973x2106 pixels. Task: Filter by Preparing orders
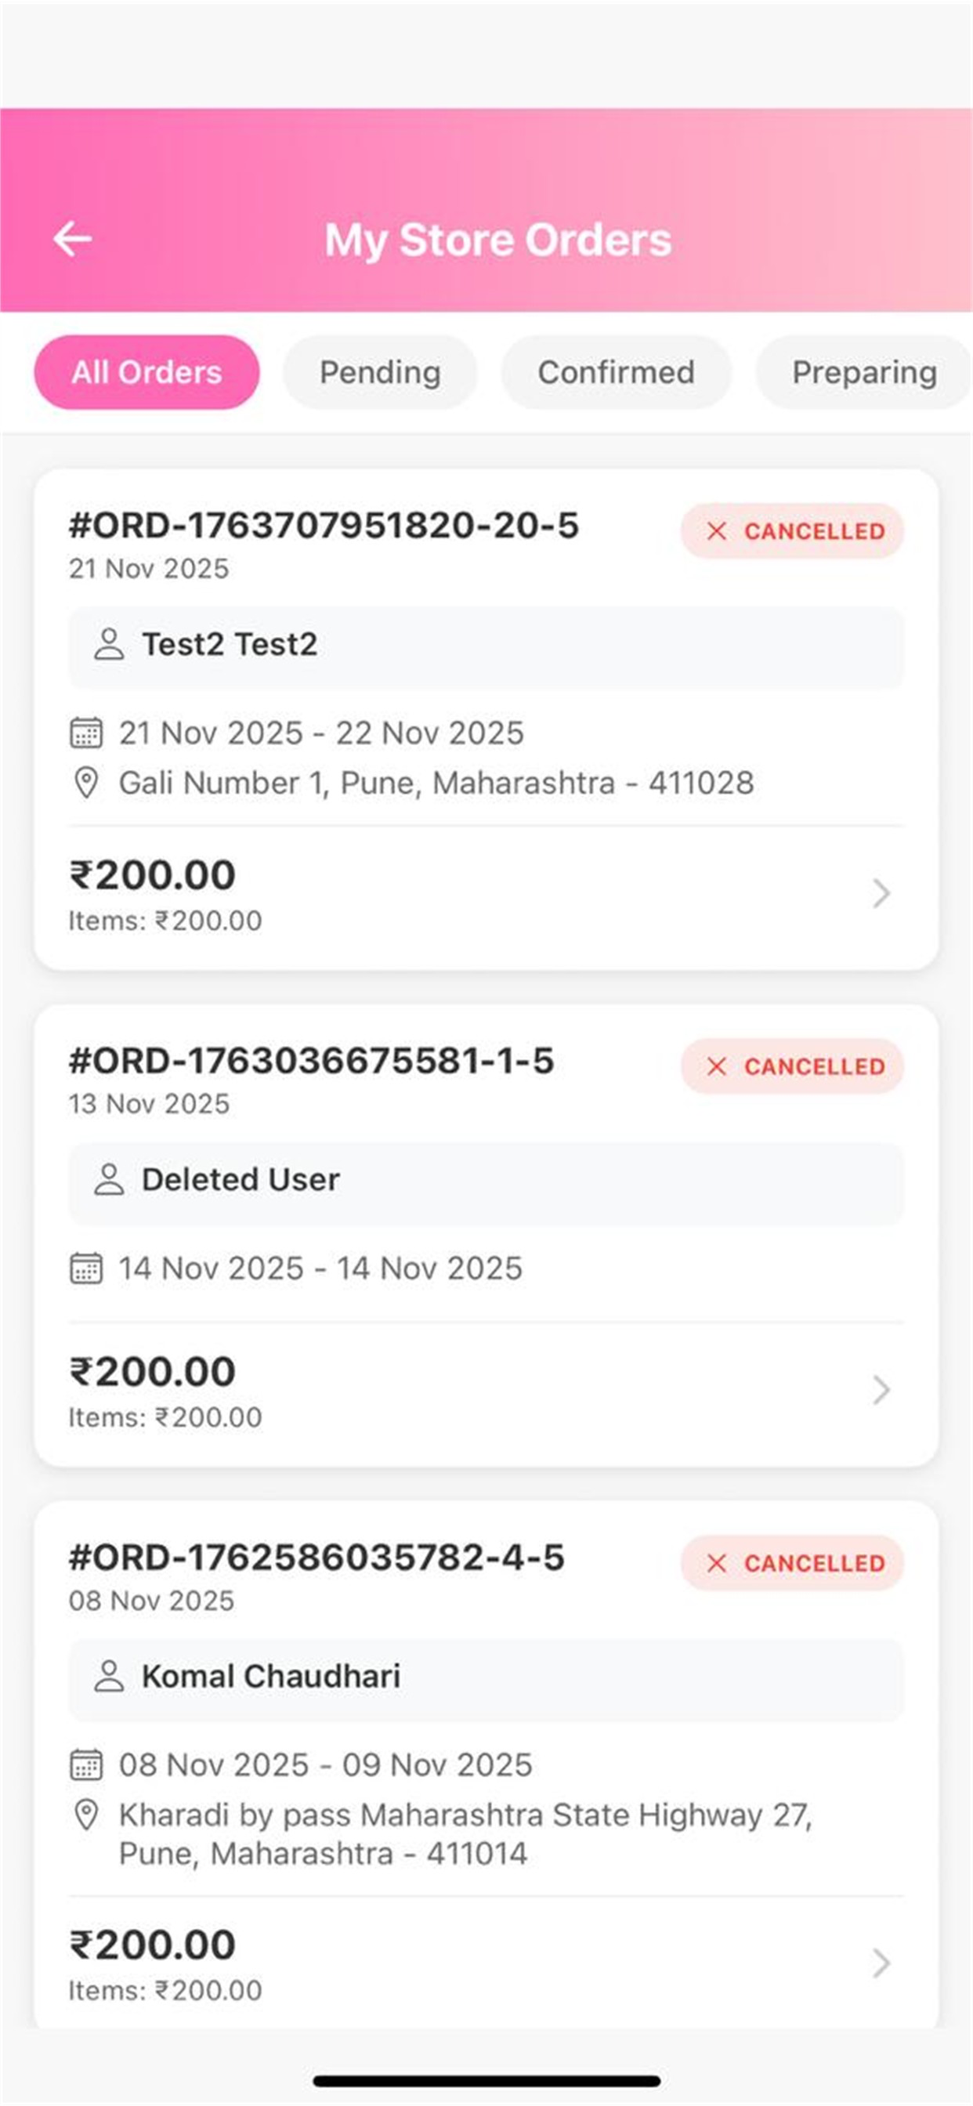click(863, 372)
